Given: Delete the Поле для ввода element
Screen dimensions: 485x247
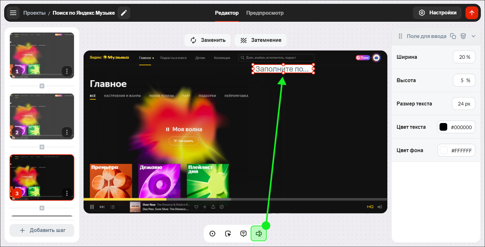Looking at the screenshot, I should click(463, 36).
